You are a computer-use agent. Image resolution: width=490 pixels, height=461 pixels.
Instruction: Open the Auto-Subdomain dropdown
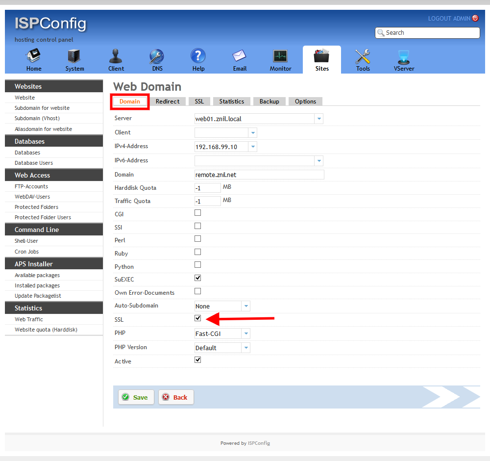coord(245,306)
